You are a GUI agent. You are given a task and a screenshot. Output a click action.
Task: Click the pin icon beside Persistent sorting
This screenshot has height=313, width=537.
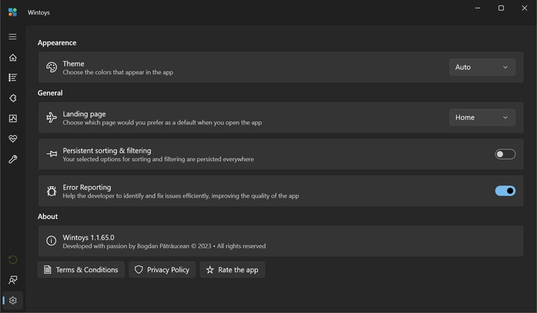pyautogui.click(x=52, y=154)
